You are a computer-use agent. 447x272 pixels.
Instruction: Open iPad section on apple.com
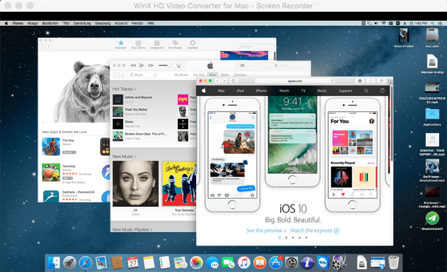tap(240, 91)
